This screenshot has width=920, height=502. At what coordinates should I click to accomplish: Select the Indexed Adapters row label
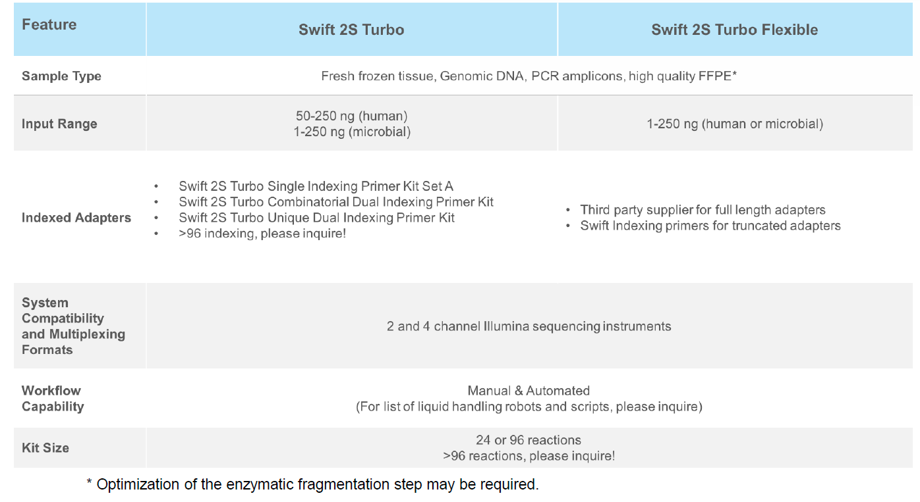(x=76, y=218)
